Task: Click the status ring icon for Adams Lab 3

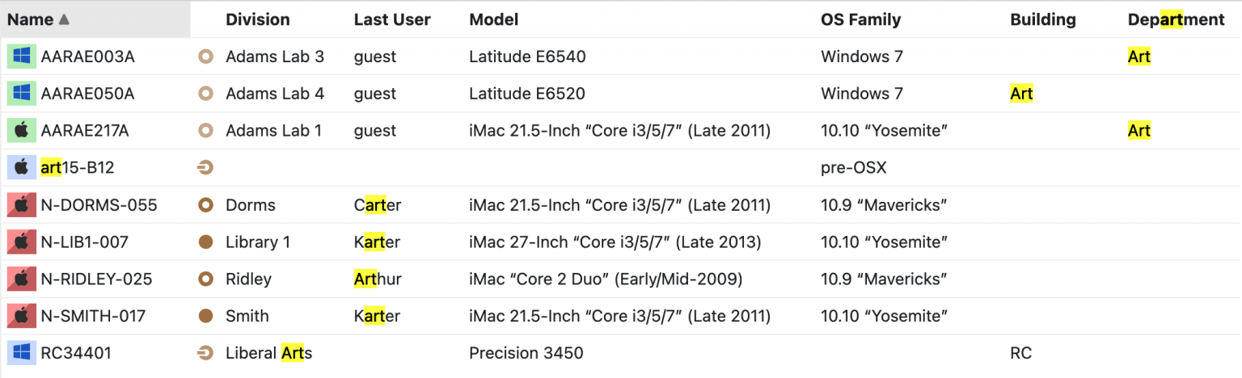Action: point(205,57)
